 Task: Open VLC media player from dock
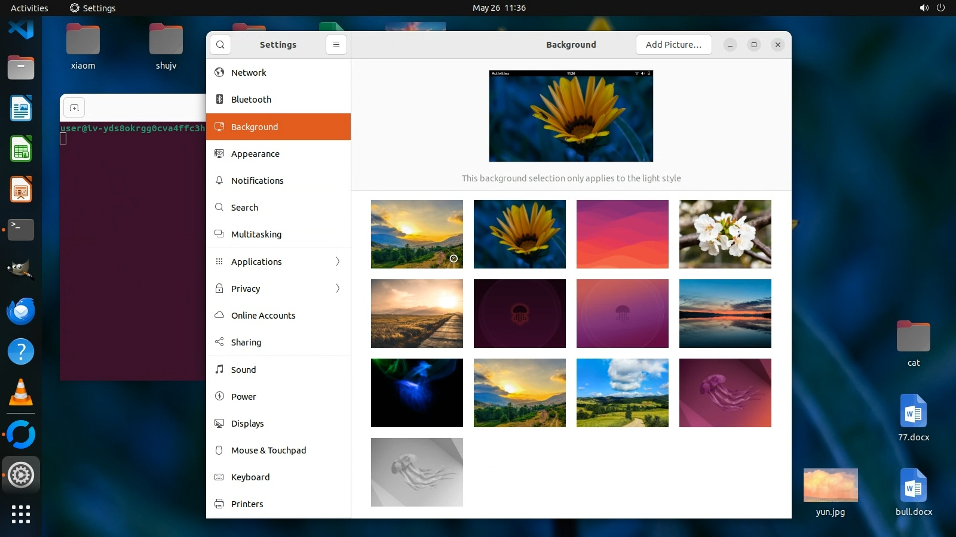[21, 393]
